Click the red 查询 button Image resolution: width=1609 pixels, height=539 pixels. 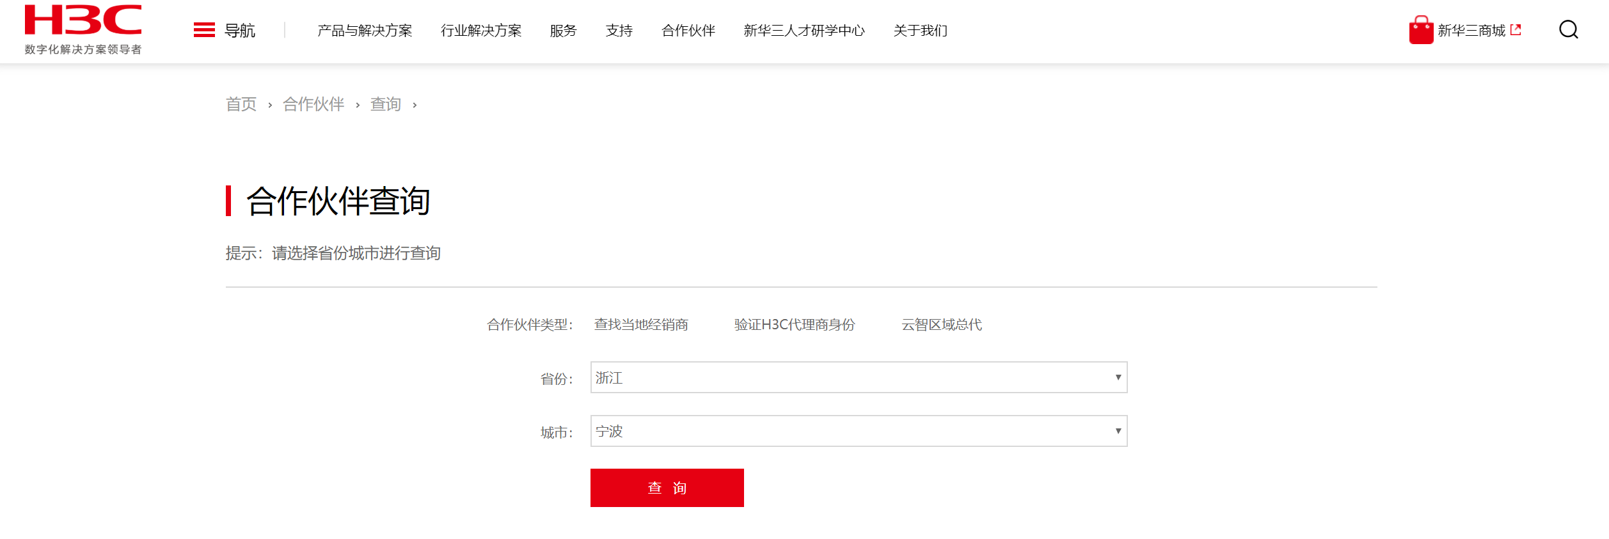pyautogui.click(x=667, y=488)
